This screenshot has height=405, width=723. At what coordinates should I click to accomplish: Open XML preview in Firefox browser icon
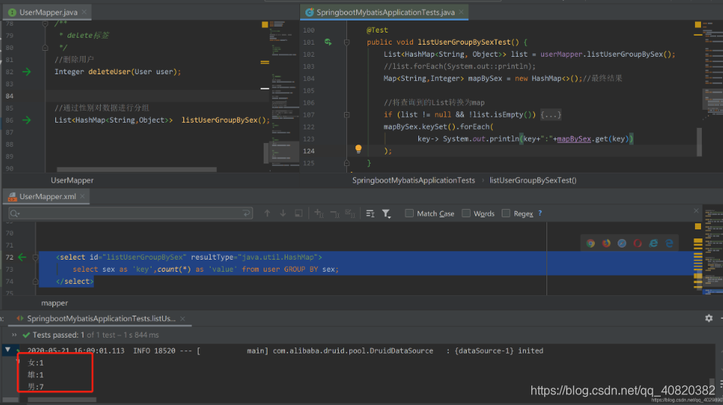606,243
